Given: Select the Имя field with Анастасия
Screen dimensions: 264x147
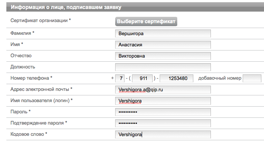Looking at the screenshot, I should (163, 45).
